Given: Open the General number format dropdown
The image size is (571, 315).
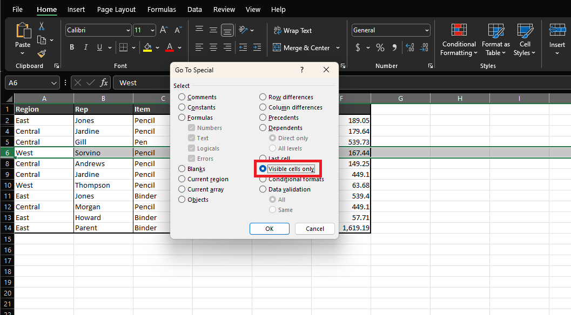Looking at the screenshot, I should coord(427,31).
